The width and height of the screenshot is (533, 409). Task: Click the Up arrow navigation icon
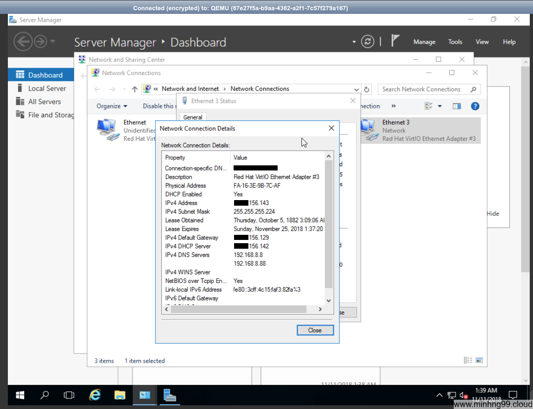click(134, 89)
